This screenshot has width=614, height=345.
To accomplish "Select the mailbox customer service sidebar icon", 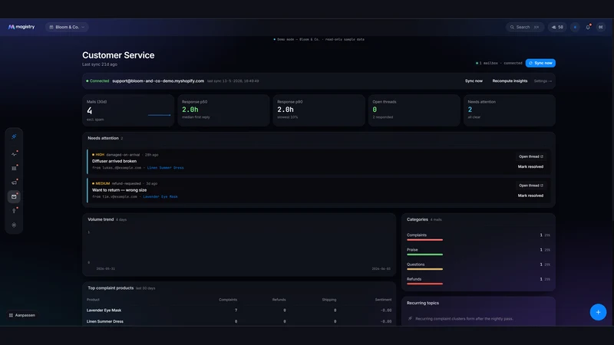I will pyautogui.click(x=14, y=197).
